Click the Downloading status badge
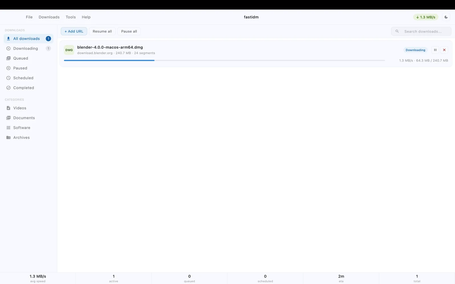Image resolution: width=455 pixels, height=284 pixels. point(415,50)
